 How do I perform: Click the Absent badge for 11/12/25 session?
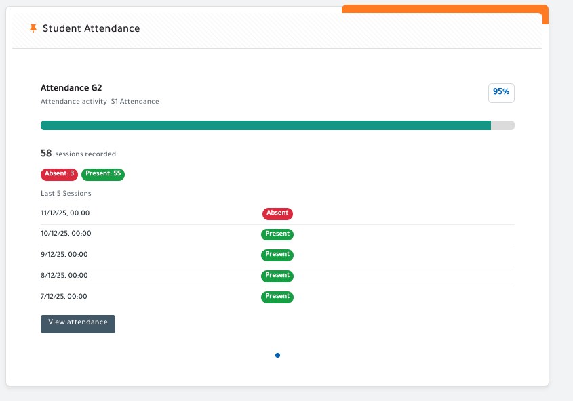tap(277, 213)
